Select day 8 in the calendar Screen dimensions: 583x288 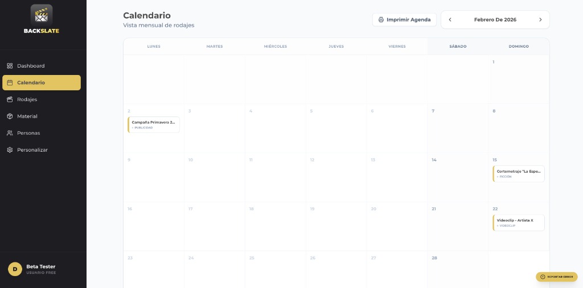click(x=494, y=111)
